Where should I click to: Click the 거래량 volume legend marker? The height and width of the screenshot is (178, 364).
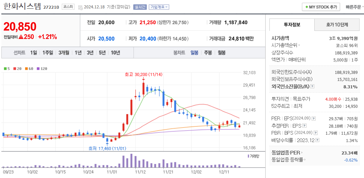248,156
